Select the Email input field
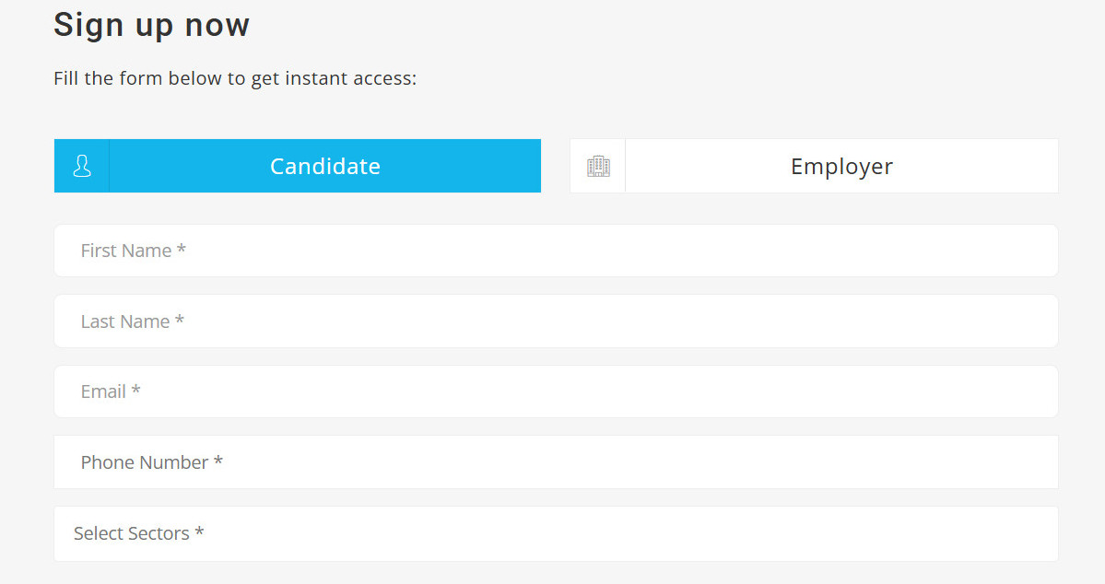1105x584 pixels. tap(556, 391)
